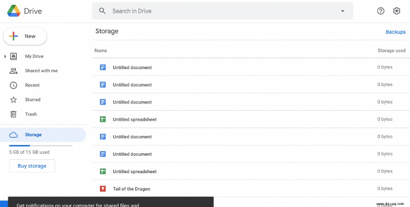This screenshot has height=207, width=410.
Task: Select the last Untitled spreadsheet file name
Action: [135, 172]
